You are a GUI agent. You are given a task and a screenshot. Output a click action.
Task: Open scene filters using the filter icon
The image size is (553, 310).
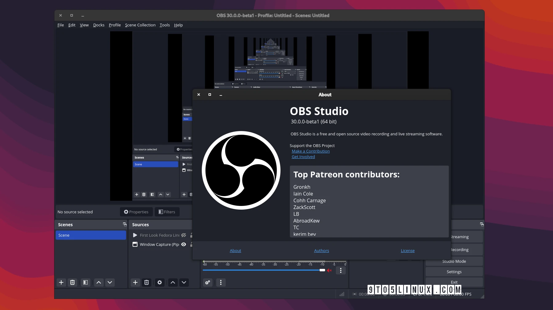(86, 282)
